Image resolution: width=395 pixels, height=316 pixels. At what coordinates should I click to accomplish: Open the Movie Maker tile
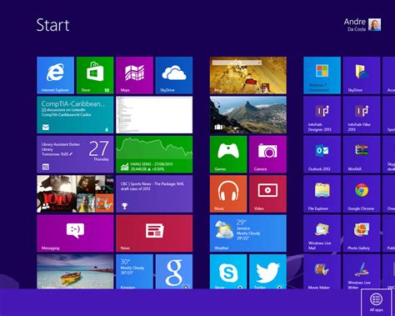click(322, 272)
